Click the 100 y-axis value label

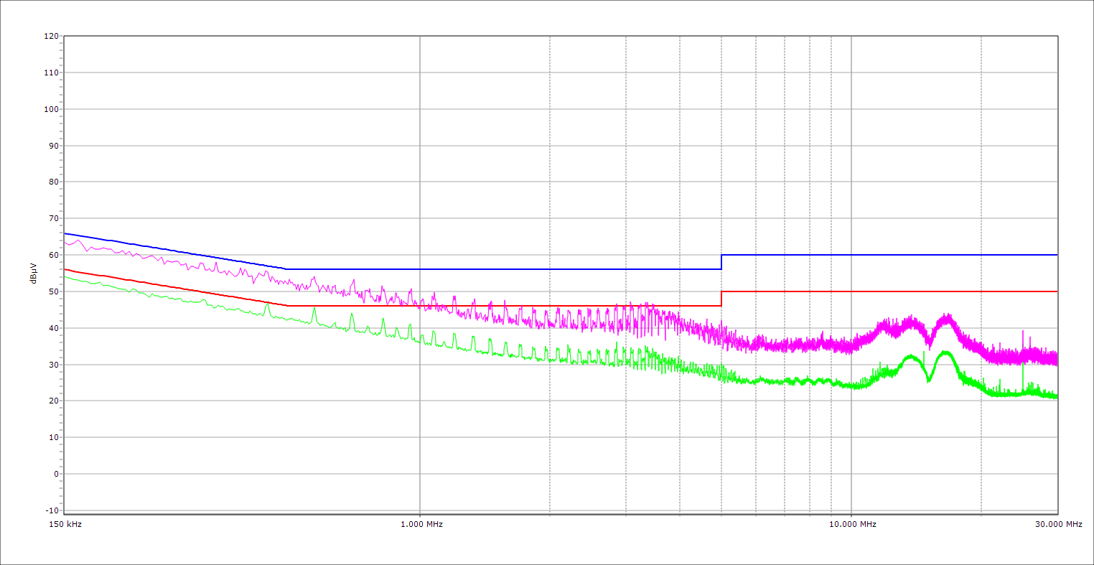tap(51, 109)
